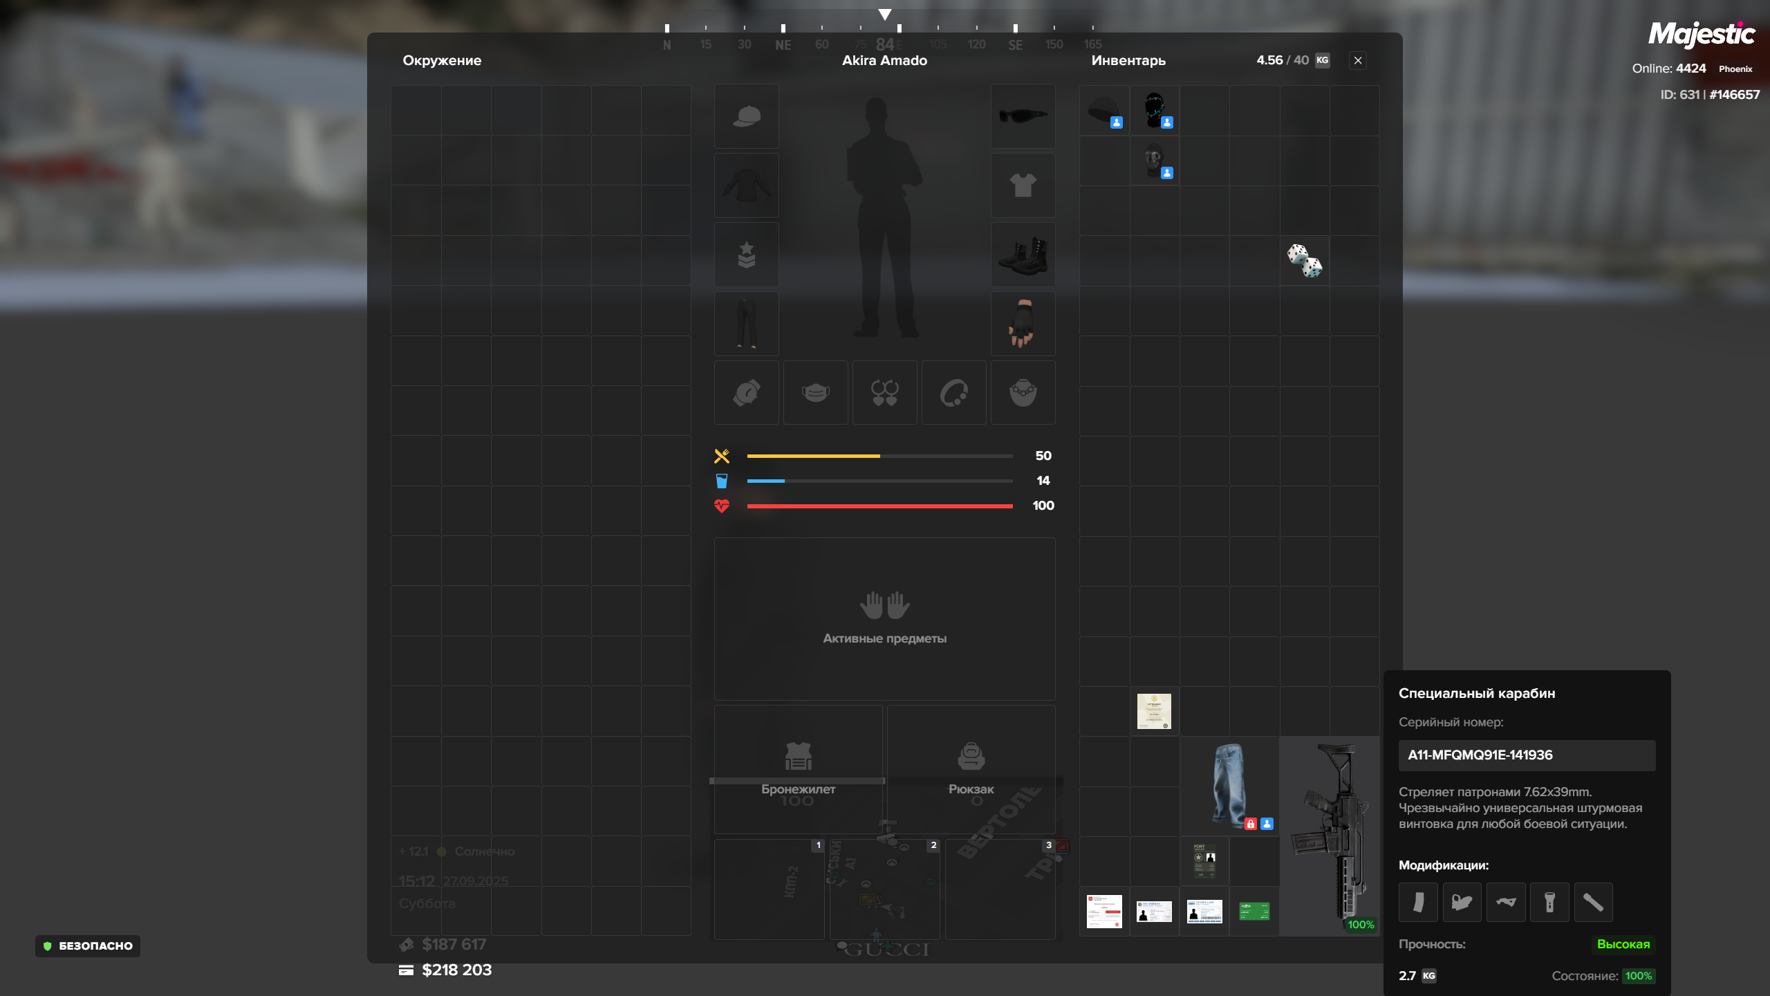
Task: Click the hat equipment slot
Action: [746, 116]
